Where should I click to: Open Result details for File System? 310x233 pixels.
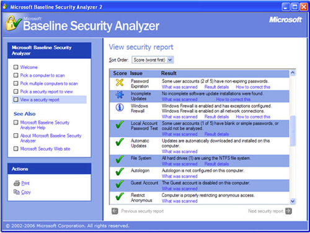click(x=216, y=164)
